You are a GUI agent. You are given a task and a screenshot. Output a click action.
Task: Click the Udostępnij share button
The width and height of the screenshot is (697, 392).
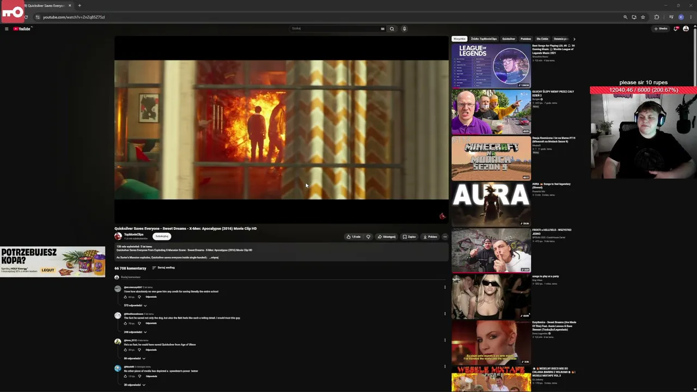tap(387, 237)
